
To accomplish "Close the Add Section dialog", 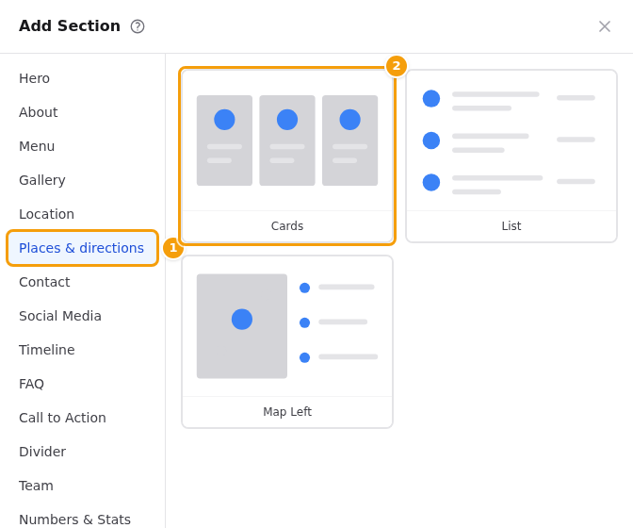I will click(x=605, y=26).
